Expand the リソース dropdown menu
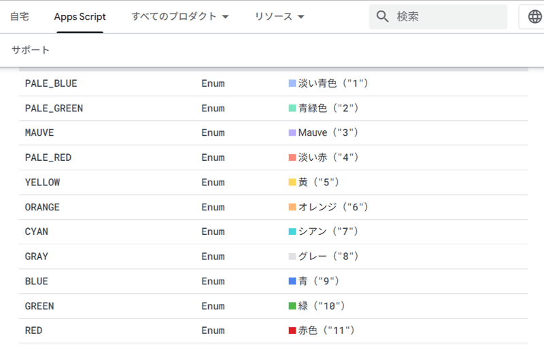The width and height of the screenshot is (544, 357). pyautogui.click(x=279, y=17)
